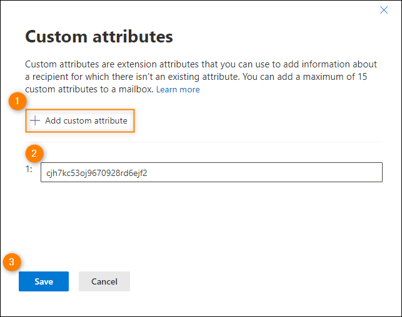The image size is (402, 317).
Task: Click the word "mailbox" in the description
Action: pyautogui.click(x=136, y=89)
